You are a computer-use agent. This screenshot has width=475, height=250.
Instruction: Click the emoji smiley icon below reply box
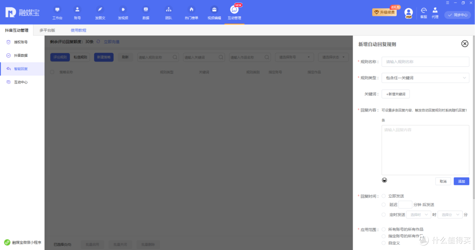click(384, 180)
